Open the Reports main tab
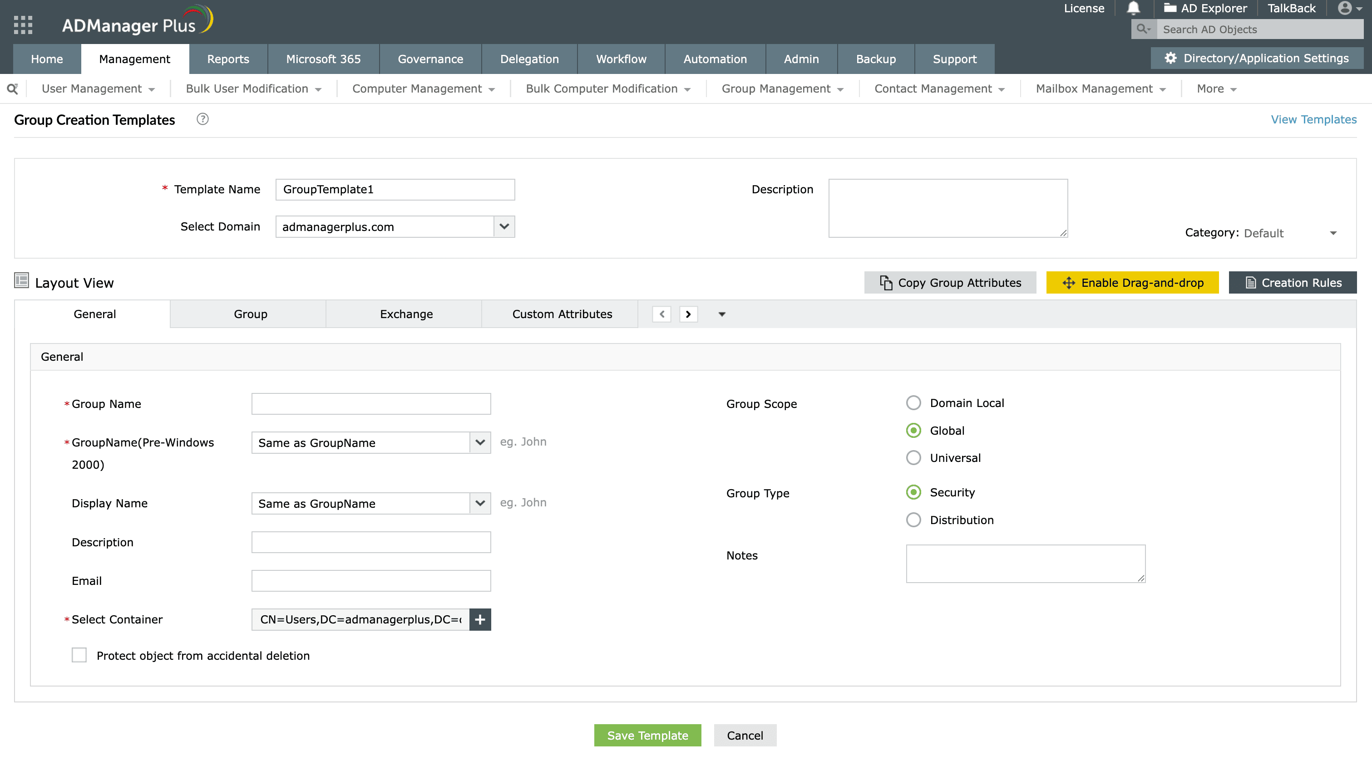The height and width of the screenshot is (775, 1372). tap(228, 59)
